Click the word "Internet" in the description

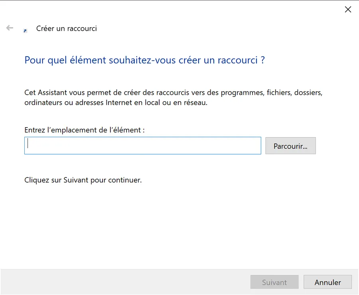[x=118, y=102]
